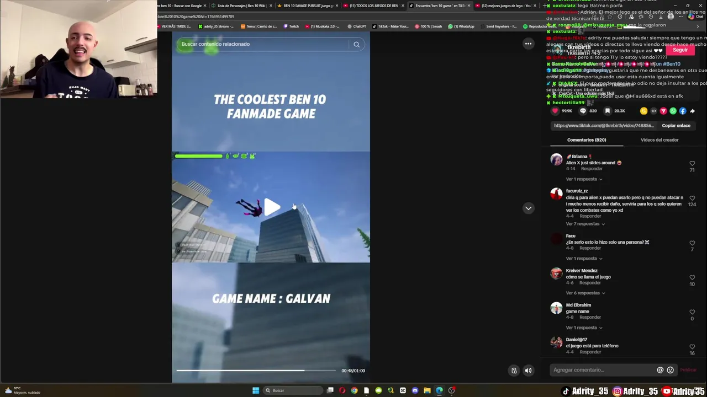Viewport: 707px width, 397px height.
Task: Open the WhatsApp bookmark
Action: click(461, 26)
